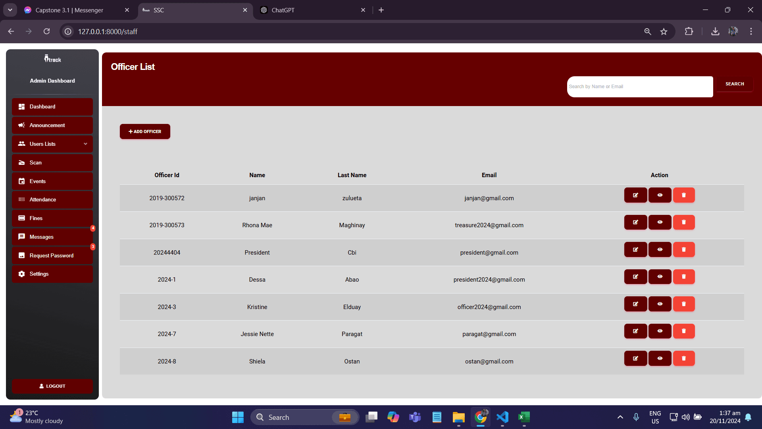View officer Dessa Abao
The image size is (762, 429).
point(660,277)
